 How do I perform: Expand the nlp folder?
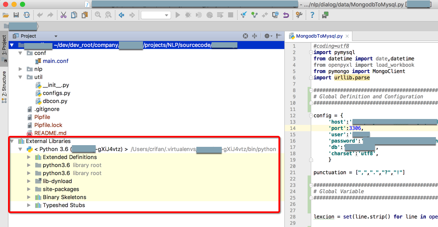coord(20,69)
